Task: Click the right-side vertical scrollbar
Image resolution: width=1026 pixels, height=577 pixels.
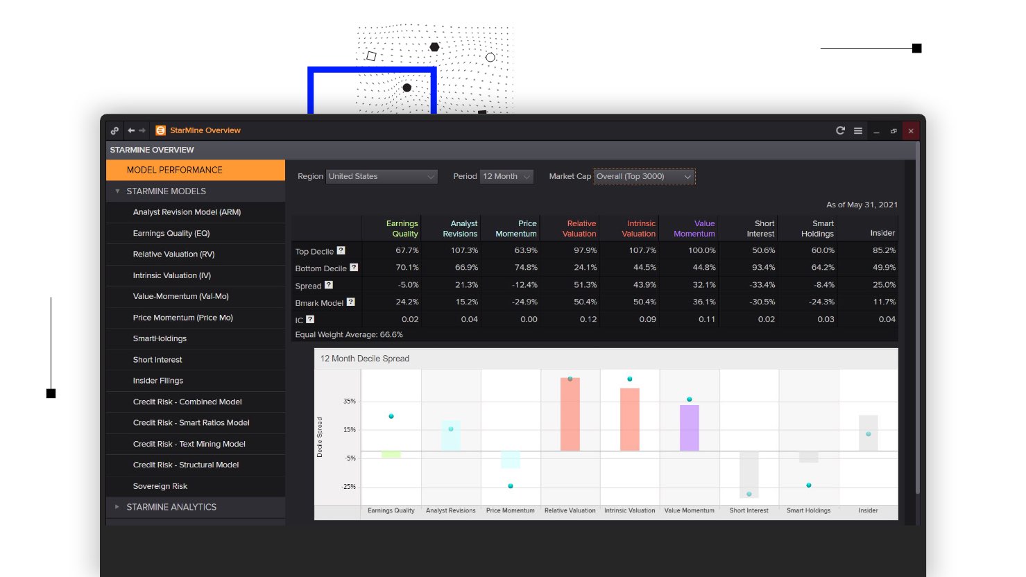Action: tap(918, 319)
